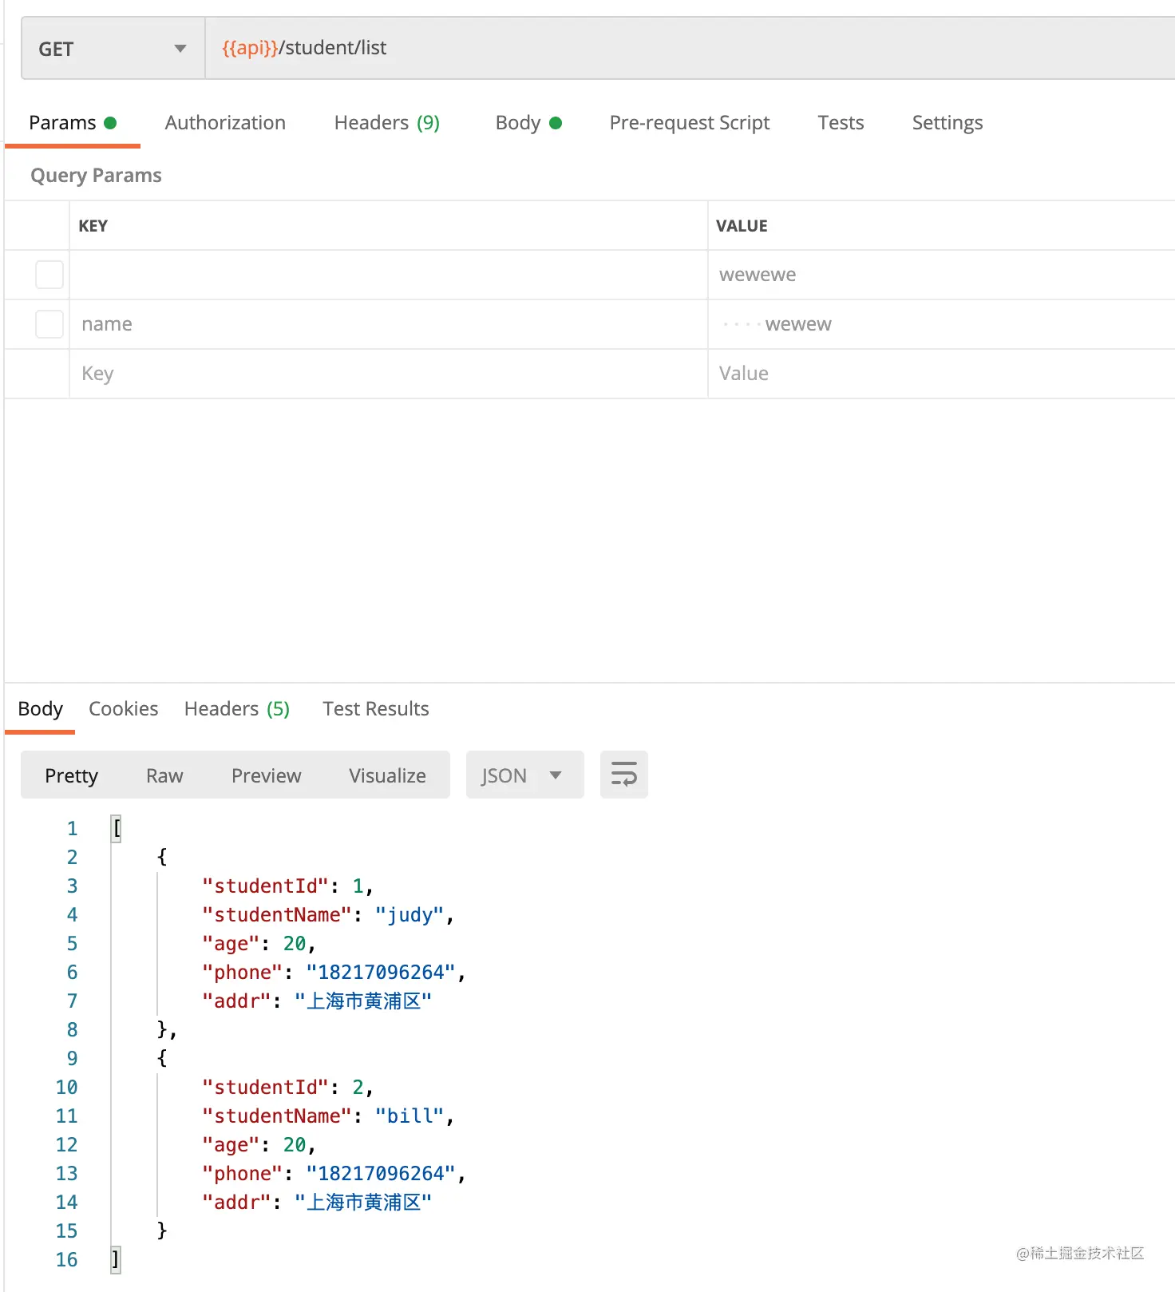
Task: Click the opening bracket on line 1
Action: [x=117, y=829]
